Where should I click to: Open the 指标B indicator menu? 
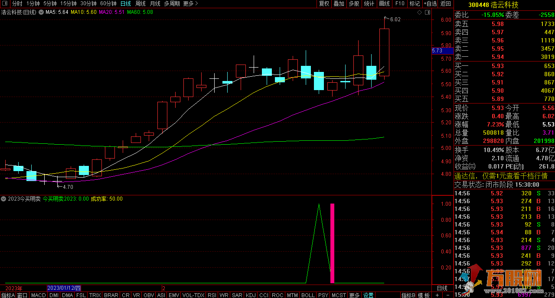(408, 295)
